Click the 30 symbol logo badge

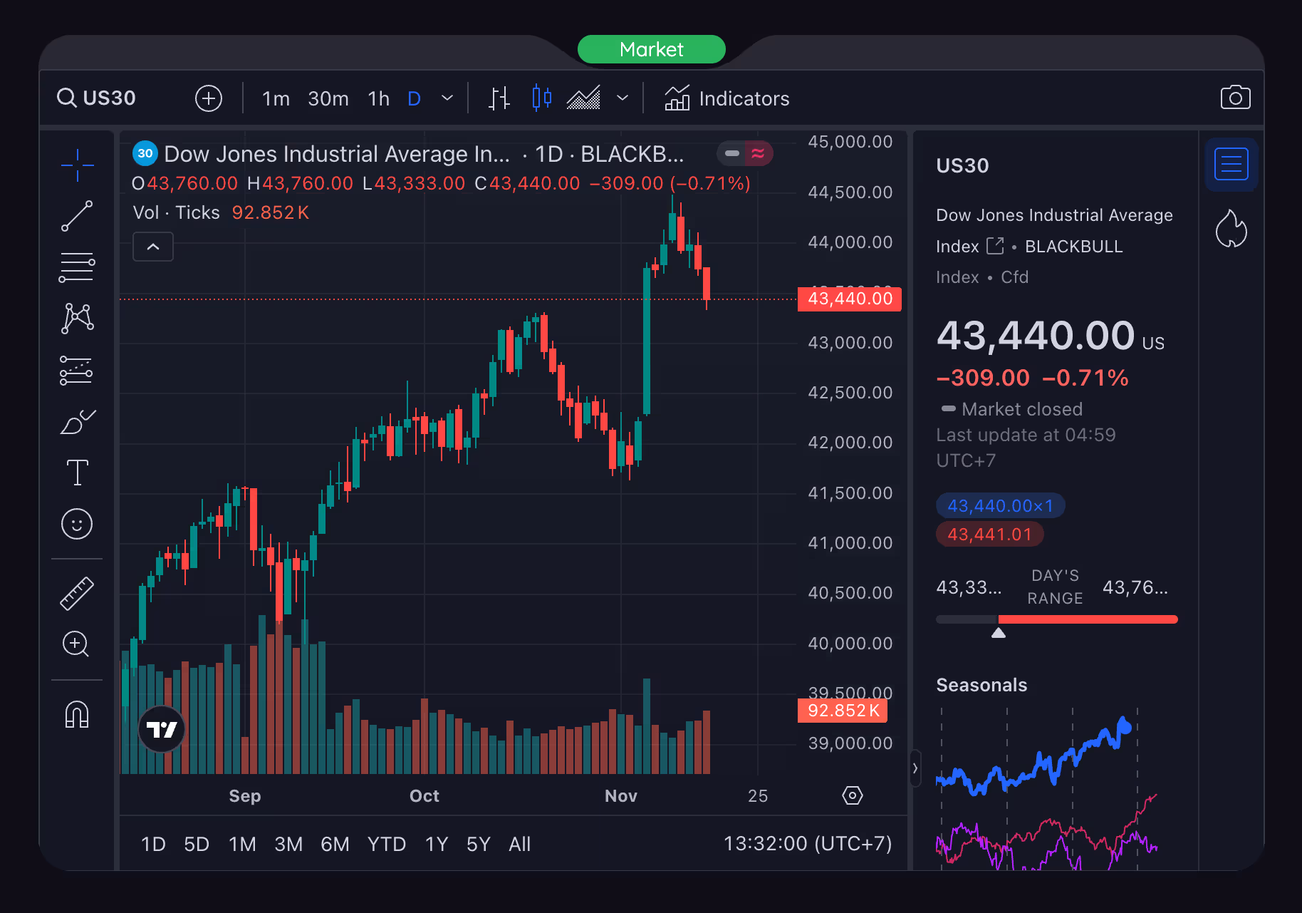[x=145, y=153]
